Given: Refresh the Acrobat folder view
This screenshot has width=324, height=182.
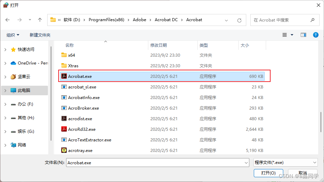Looking at the screenshot, I should coord(239,20).
